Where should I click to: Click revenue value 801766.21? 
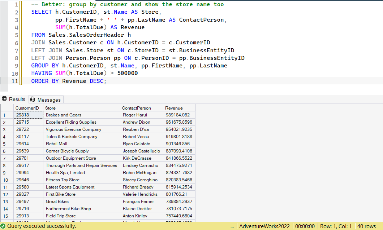pos(179,194)
